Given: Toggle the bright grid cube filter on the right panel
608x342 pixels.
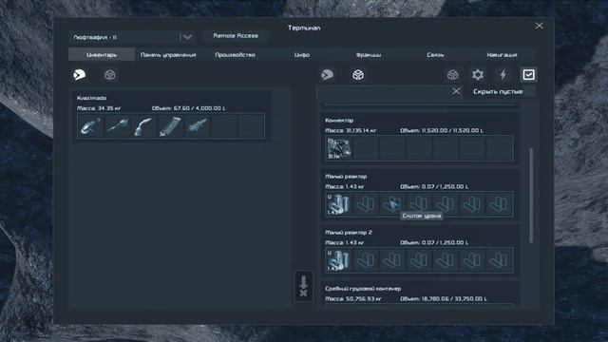Looking at the screenshot, I should point(358,75).
